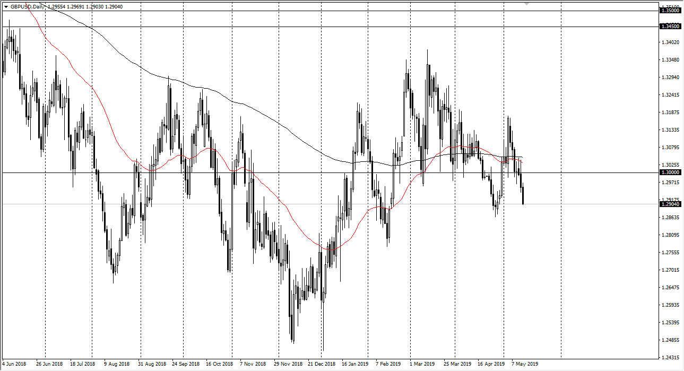The height and width of the screenshot is (371, 684).
Task: Click the 26 Jun 2018 date label
Action: [48, 364]
